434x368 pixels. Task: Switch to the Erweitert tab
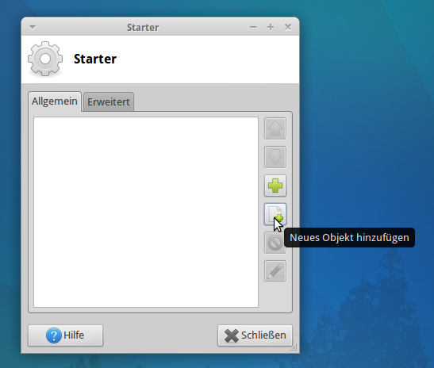click(109, 102)
